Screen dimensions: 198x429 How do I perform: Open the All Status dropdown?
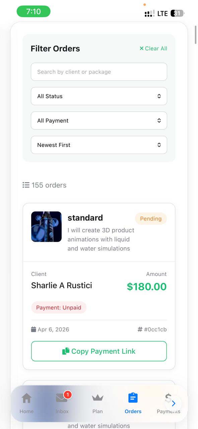click(99, 96)
